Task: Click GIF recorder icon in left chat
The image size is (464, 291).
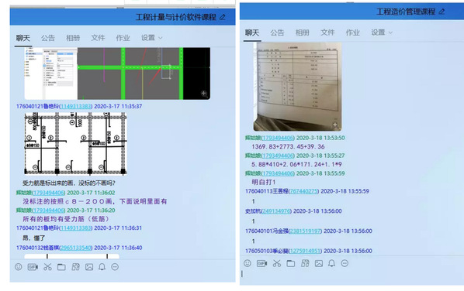Action: (x=33, y=267)
